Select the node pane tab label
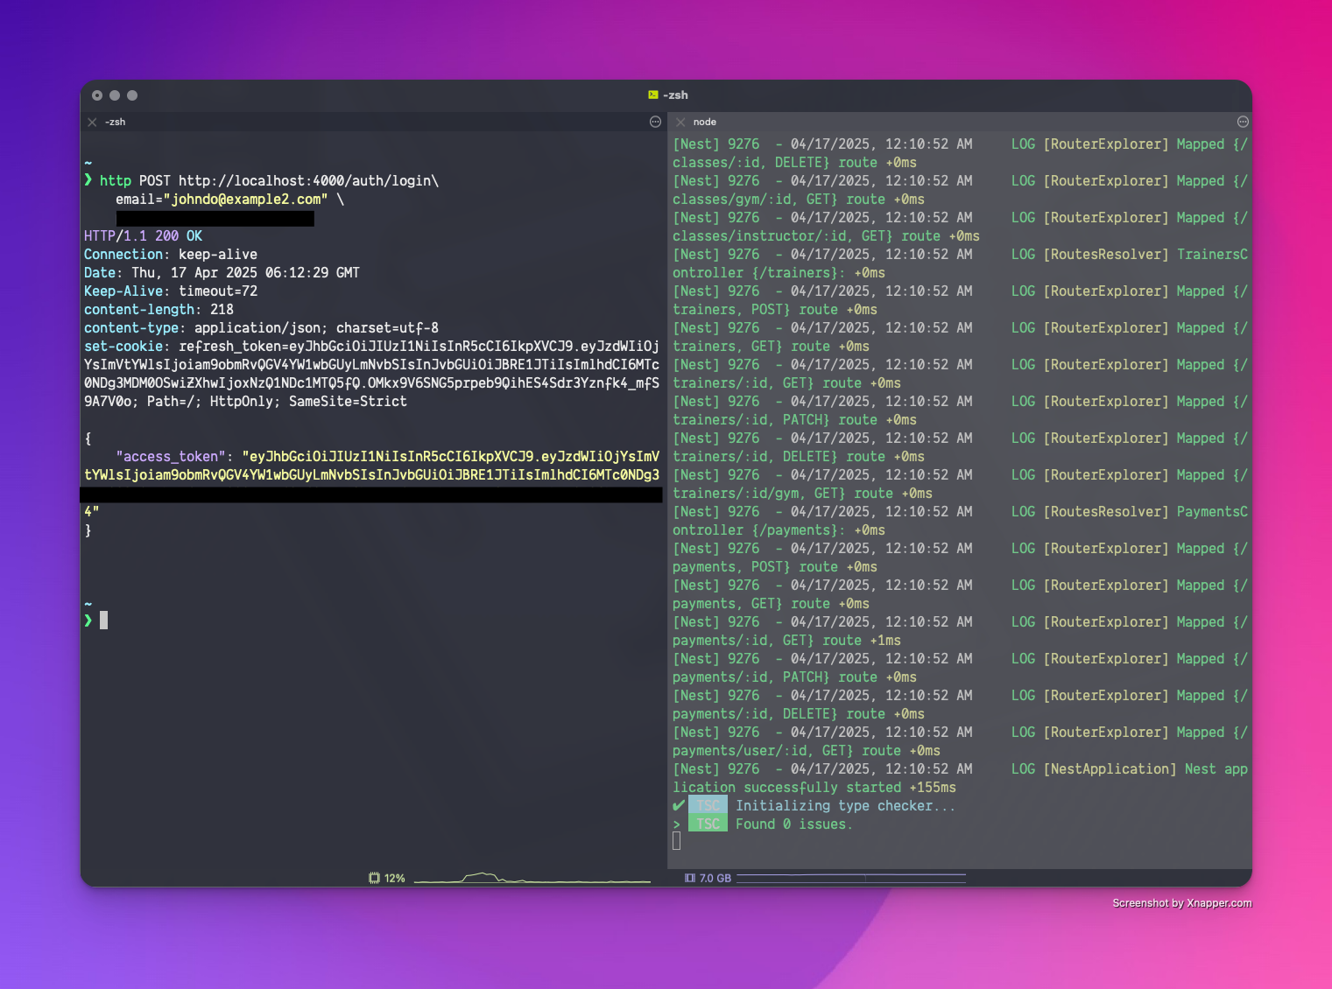Image resolution: width=1332 pixels, height=989 pixels. pos(705,122)
